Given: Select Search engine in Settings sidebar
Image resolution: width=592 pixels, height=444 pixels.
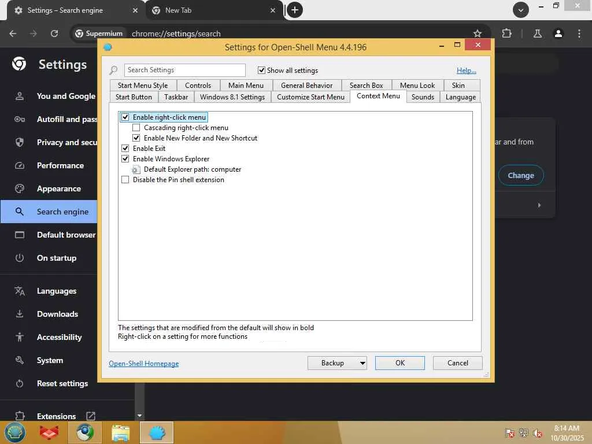Looking at the screenshot, I should [x=49, y=212].
